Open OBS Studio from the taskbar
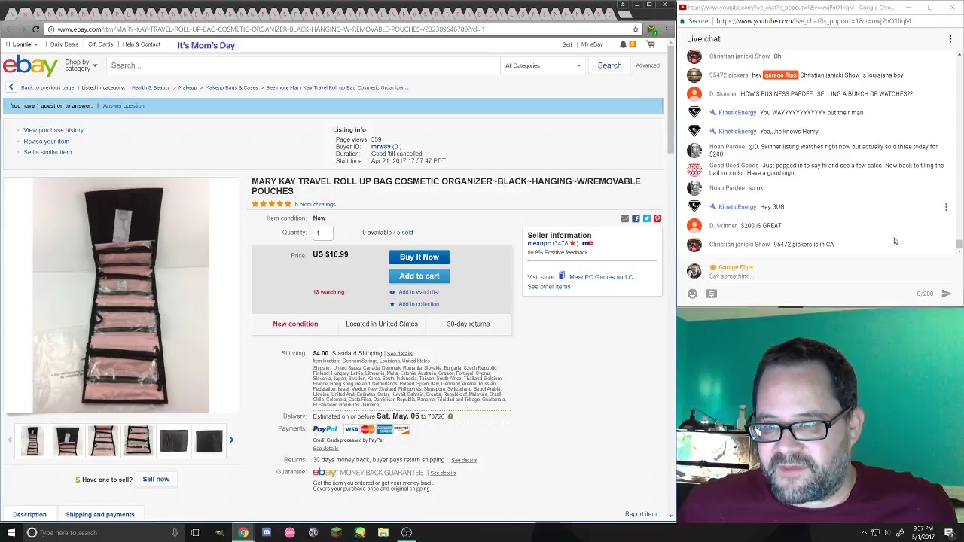Viewport: 964px width, 542px height. coord(407,533)
